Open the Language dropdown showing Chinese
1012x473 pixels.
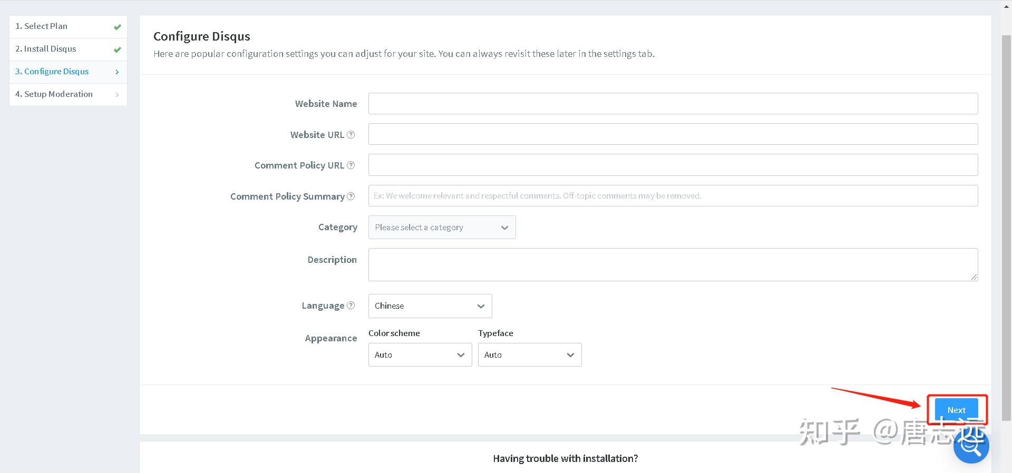(x=430, y=306)
